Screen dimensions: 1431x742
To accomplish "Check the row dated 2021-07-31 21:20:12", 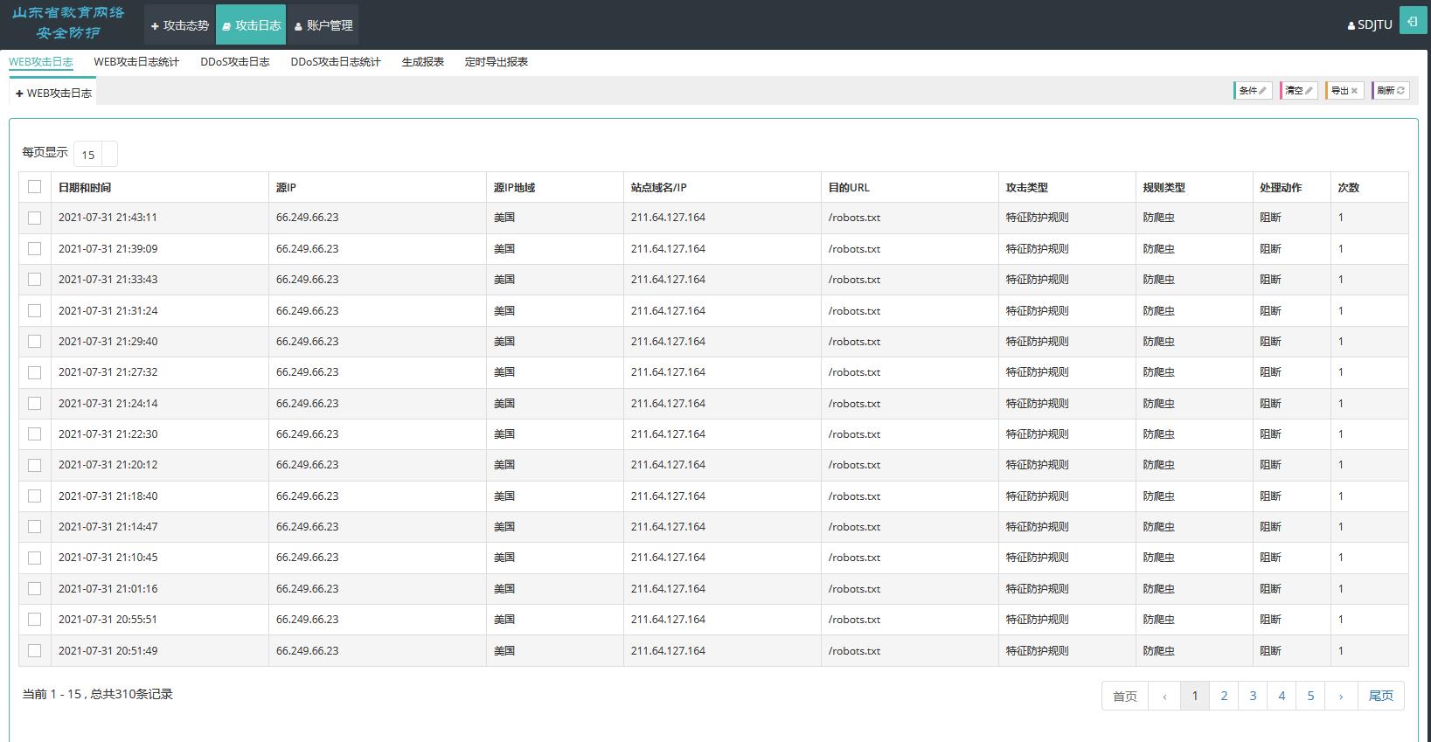I will pos(35,465).
